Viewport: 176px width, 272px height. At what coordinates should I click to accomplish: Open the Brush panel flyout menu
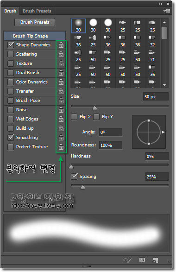click(167, 11)
